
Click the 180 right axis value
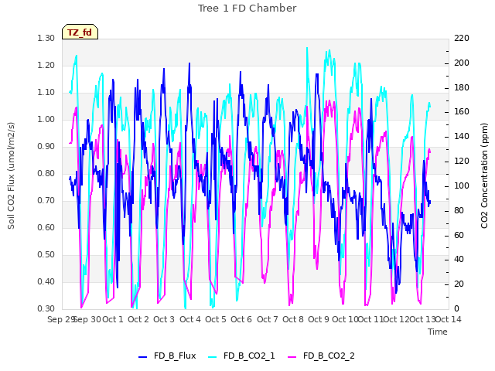click(462, 87)
